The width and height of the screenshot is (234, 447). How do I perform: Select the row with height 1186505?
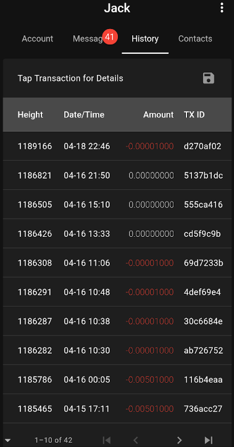[x=117, y=205]
